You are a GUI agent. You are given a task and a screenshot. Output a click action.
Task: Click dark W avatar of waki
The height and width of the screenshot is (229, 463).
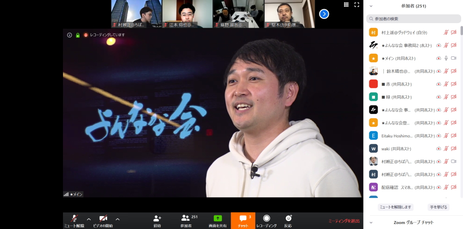click(x=373, y=149)
